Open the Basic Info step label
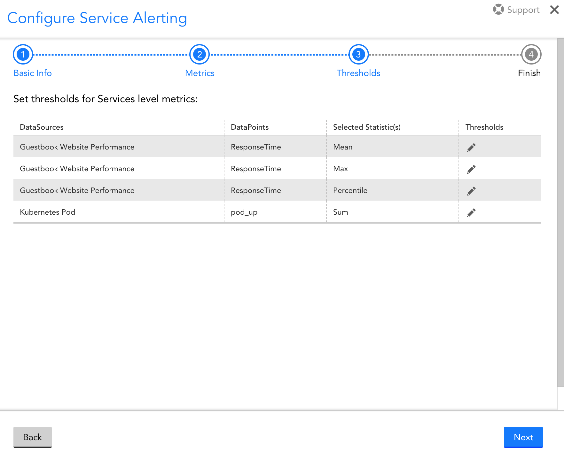Image resolution: width=564 pixels, height=460 pixels. click(33, 73)
